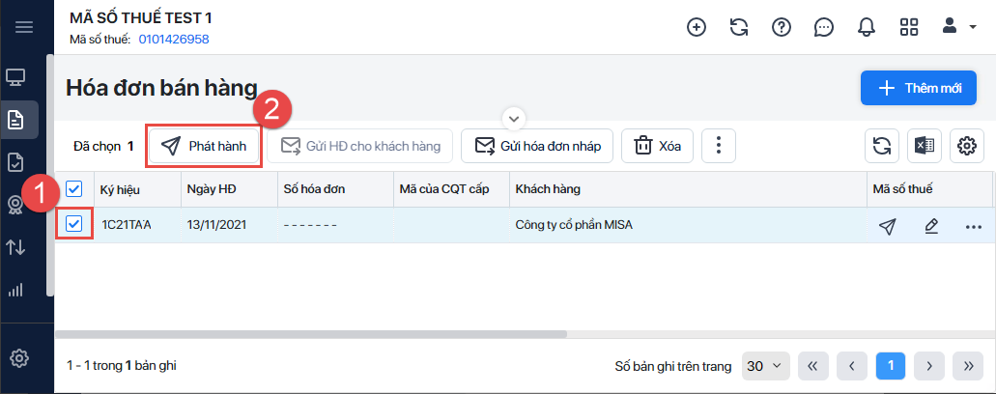996x394 pixels.
Task: Open the notifications bell
Action: coord(866,27)
